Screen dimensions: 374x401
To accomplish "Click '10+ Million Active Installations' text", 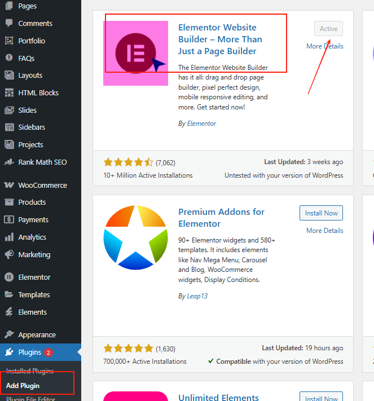I will 148,175.
